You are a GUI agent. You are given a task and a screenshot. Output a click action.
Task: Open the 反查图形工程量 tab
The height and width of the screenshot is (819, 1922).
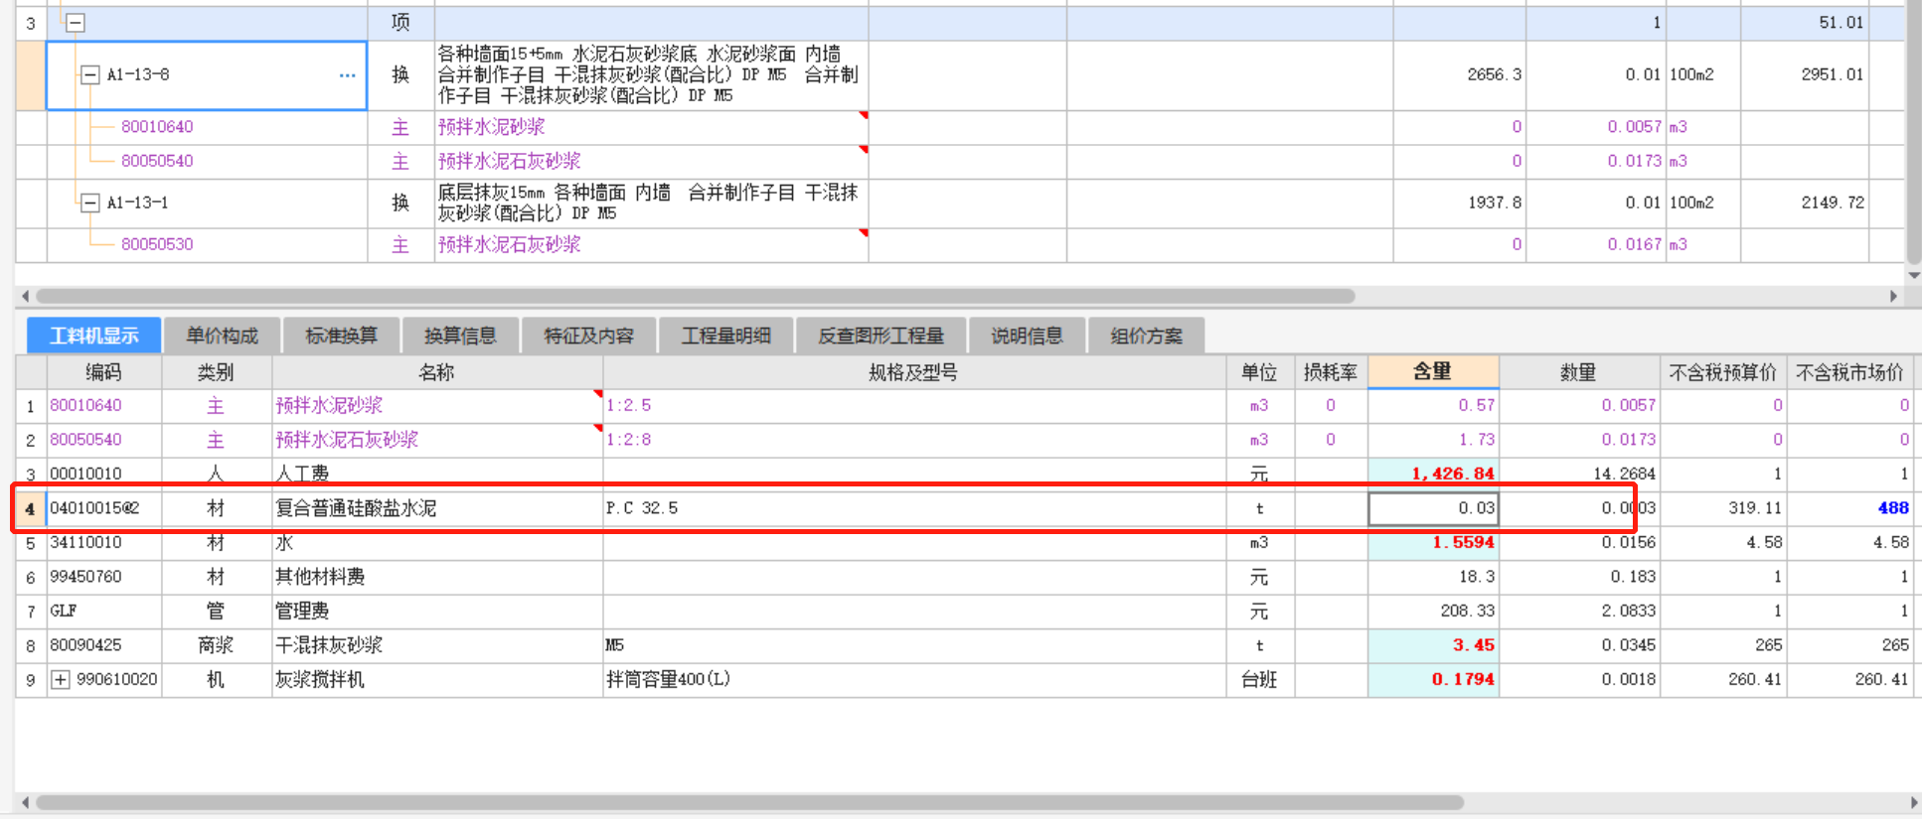click(881, 336)
